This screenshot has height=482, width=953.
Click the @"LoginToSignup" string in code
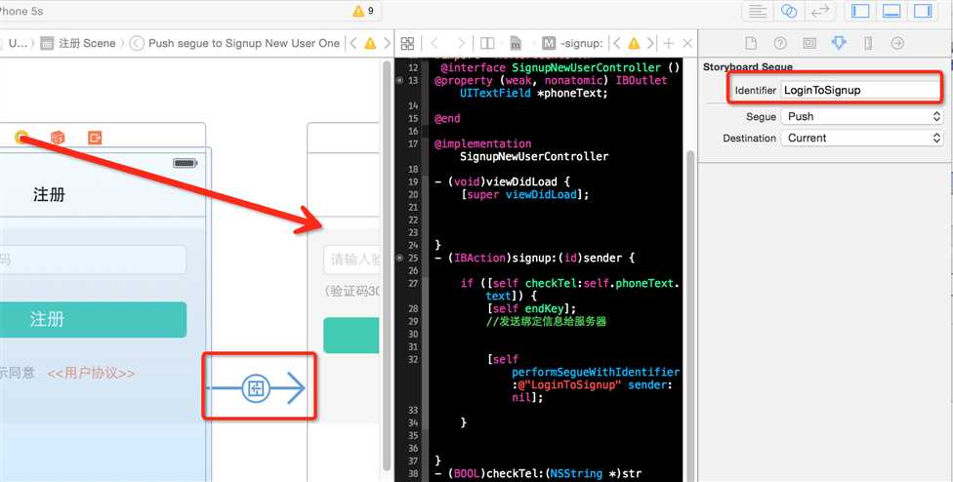click(567, 384)
